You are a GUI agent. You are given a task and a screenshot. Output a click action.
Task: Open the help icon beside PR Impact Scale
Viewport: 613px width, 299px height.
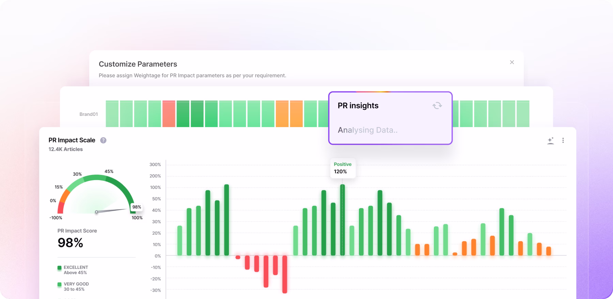point(103,140)
